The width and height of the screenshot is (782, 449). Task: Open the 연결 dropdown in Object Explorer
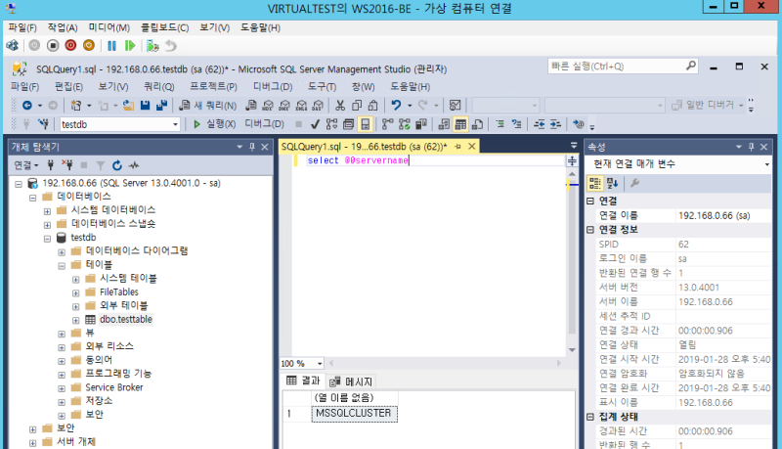click(x=26, y=165)
